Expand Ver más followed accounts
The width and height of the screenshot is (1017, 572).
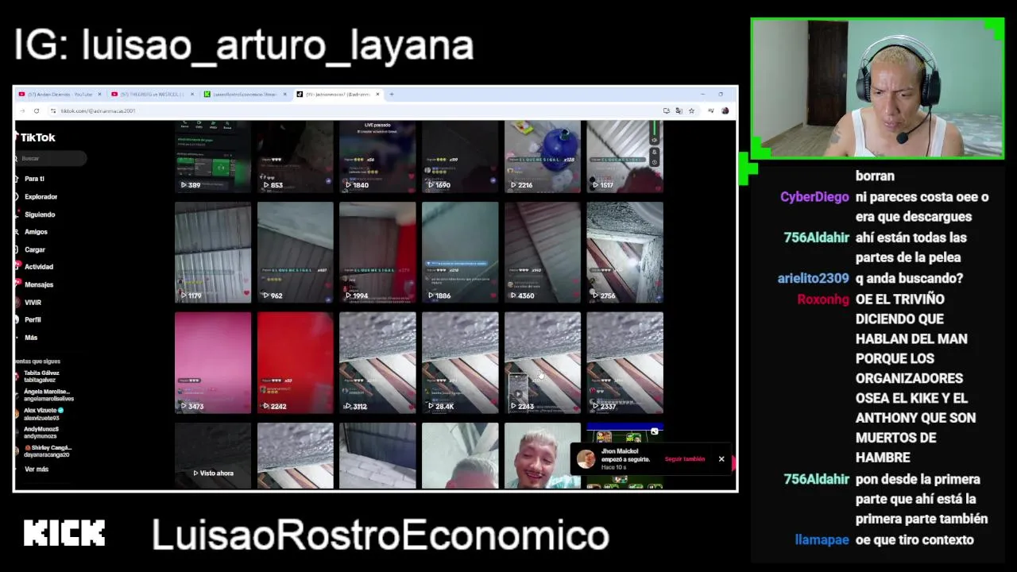tap(37, 470)
